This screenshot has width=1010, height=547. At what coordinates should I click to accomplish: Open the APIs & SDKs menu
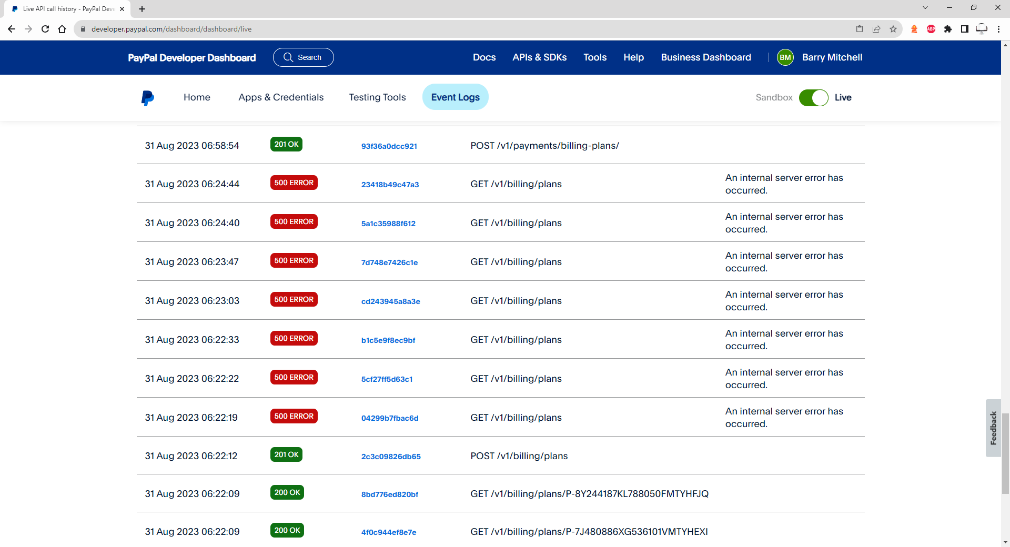[539, 57]
